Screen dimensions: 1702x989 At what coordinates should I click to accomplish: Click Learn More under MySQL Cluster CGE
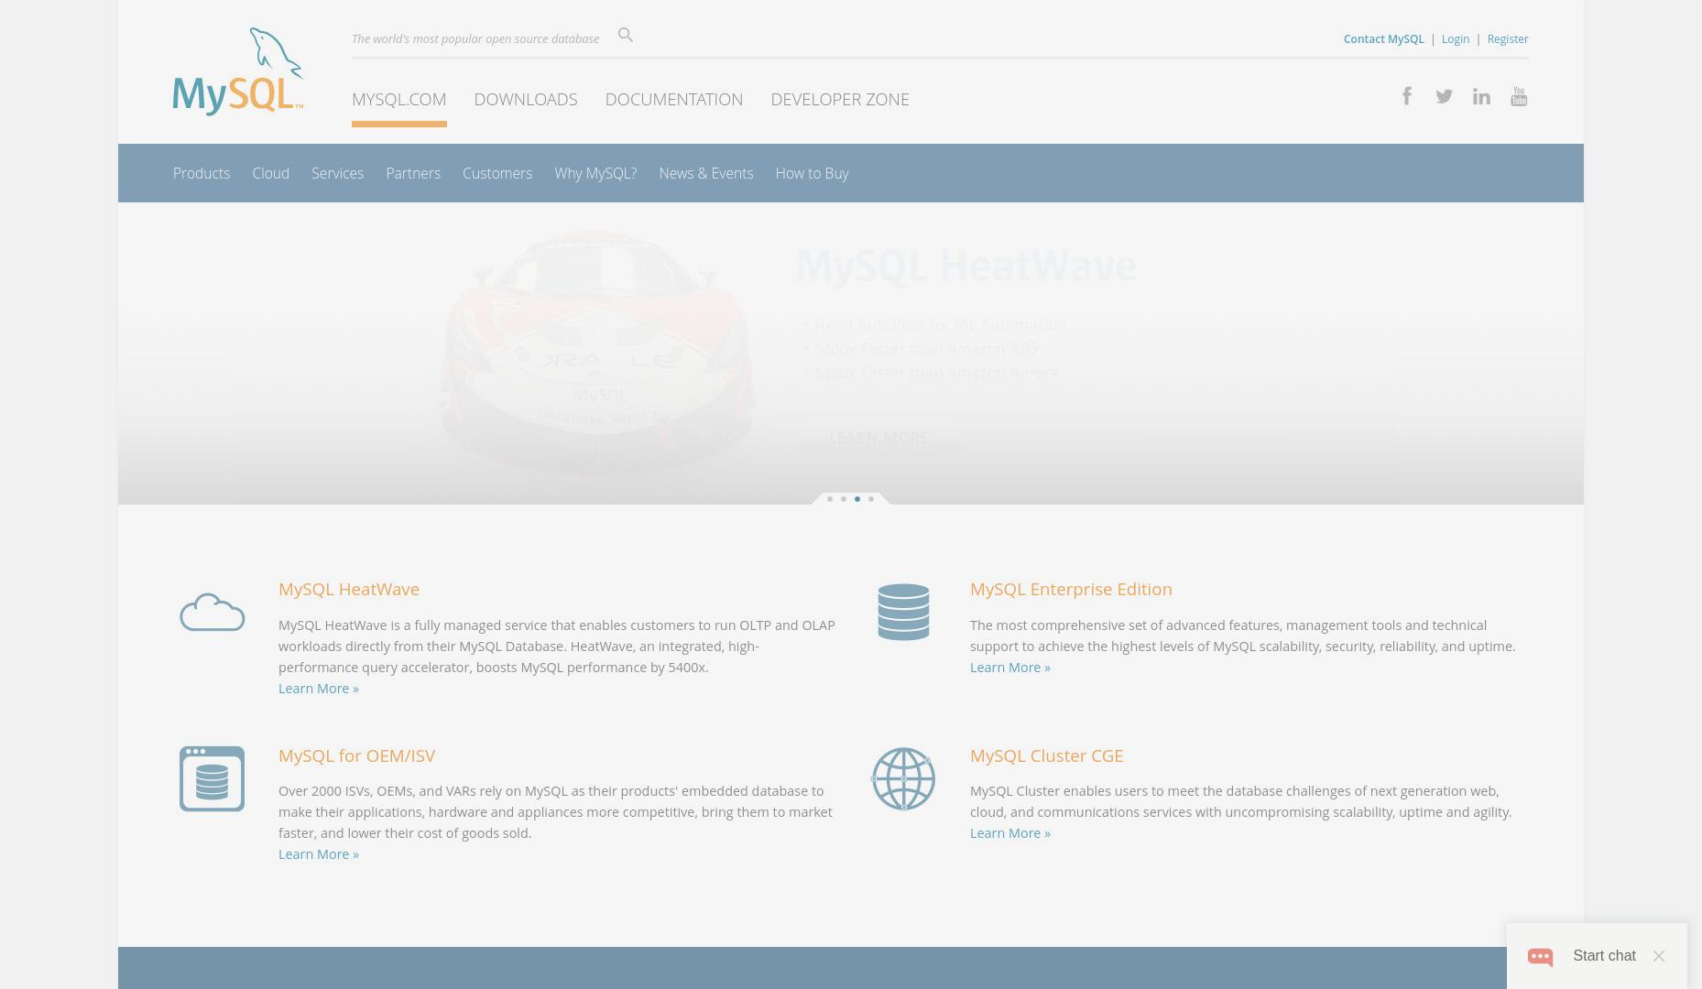(x=1010, y=833)
